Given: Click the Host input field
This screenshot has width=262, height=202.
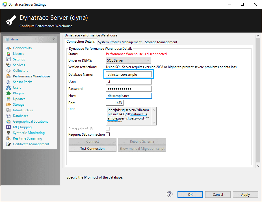Looking at the screenshot, I should coord(129,96).
